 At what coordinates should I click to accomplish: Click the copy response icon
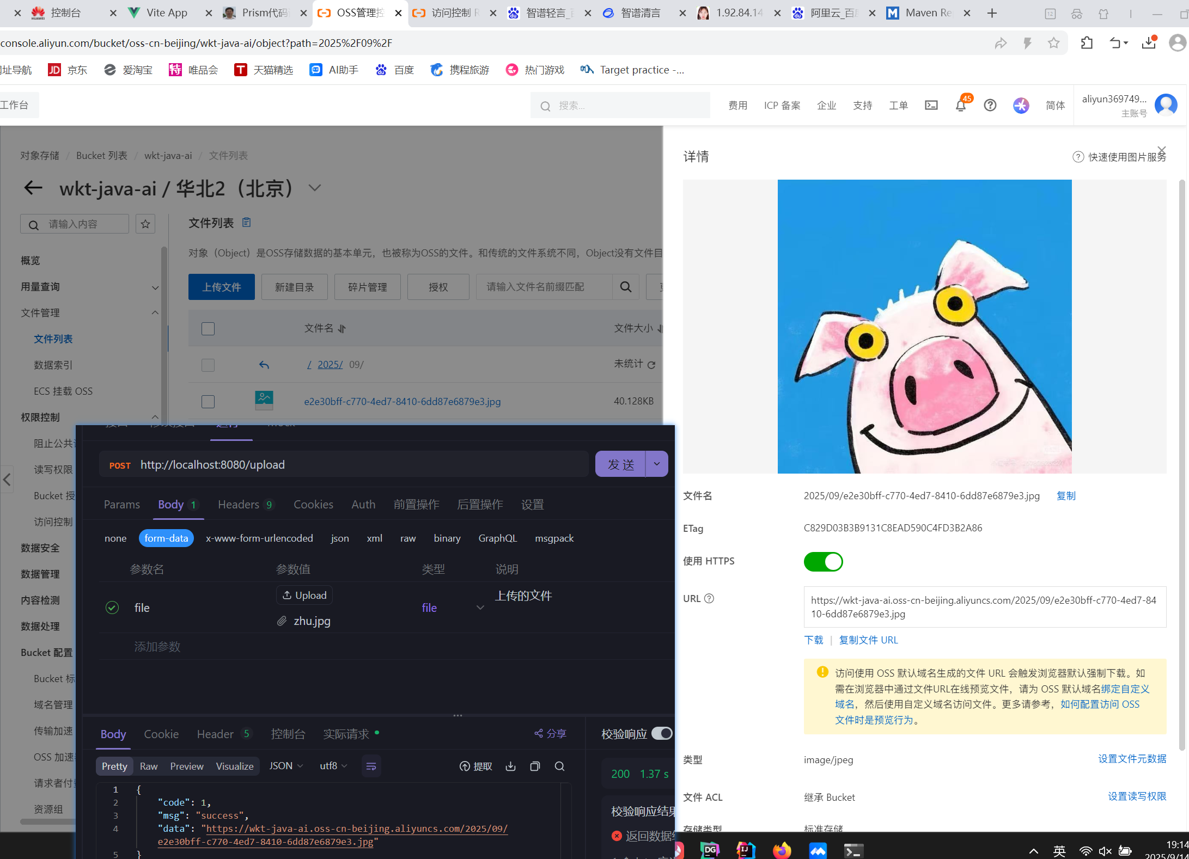[535, 766]
